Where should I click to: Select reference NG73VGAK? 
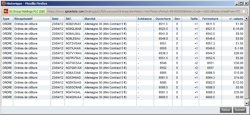coord(74,43)
